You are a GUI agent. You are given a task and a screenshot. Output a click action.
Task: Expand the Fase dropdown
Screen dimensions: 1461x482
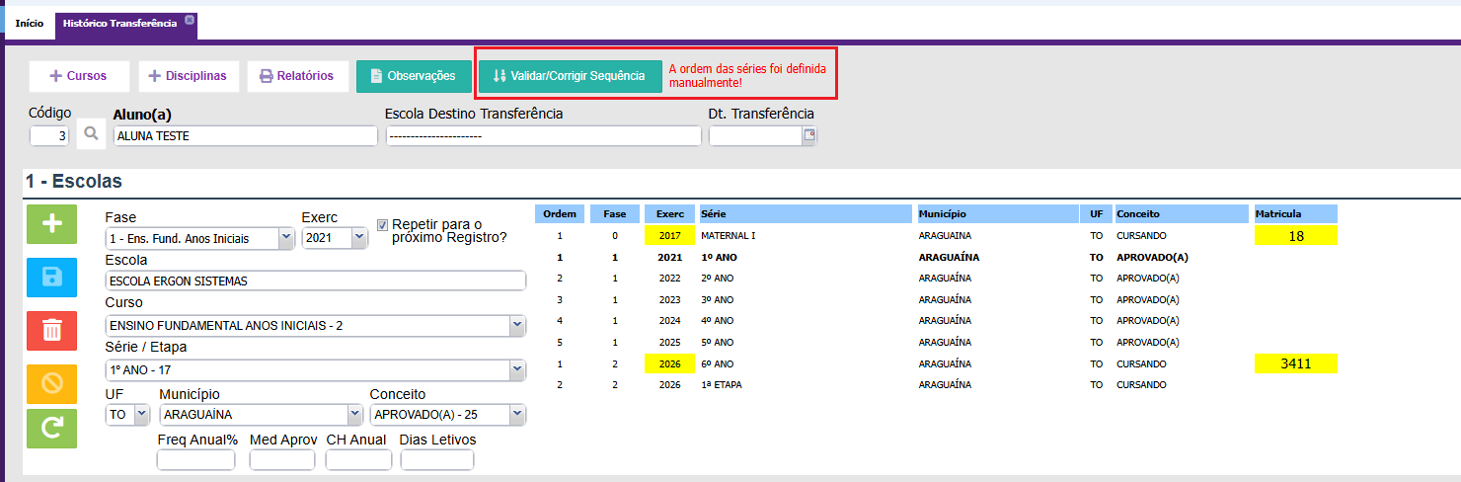[286, 238]
